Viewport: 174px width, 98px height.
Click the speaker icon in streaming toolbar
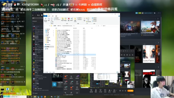point(114,90)
